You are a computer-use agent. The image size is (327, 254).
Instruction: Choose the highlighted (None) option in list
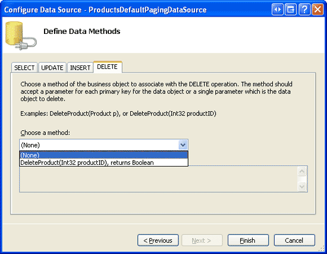pyautogui.click(x=103, y=155)
